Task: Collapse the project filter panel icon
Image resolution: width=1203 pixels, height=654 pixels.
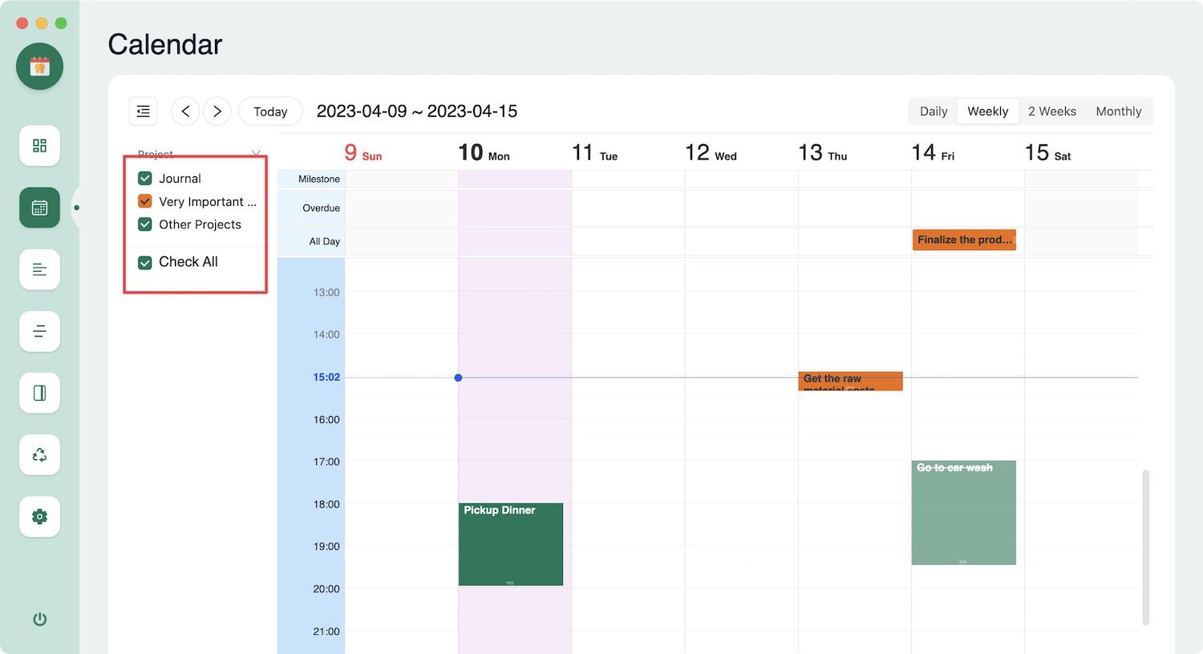Action: pos(144,111)
